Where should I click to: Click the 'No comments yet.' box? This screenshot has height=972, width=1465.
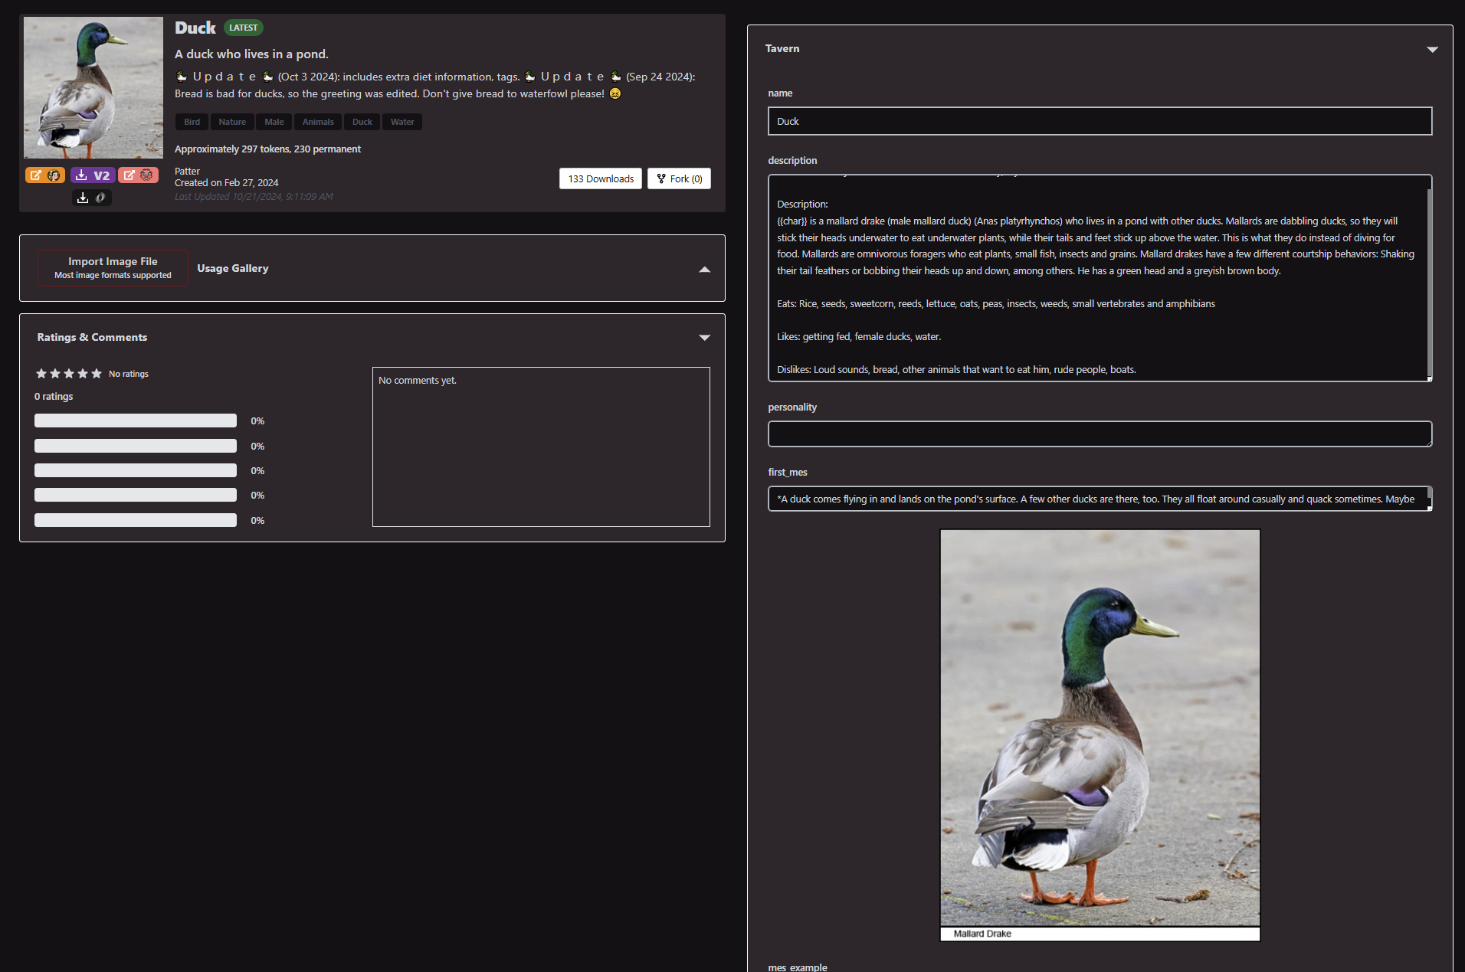point(541,447)
